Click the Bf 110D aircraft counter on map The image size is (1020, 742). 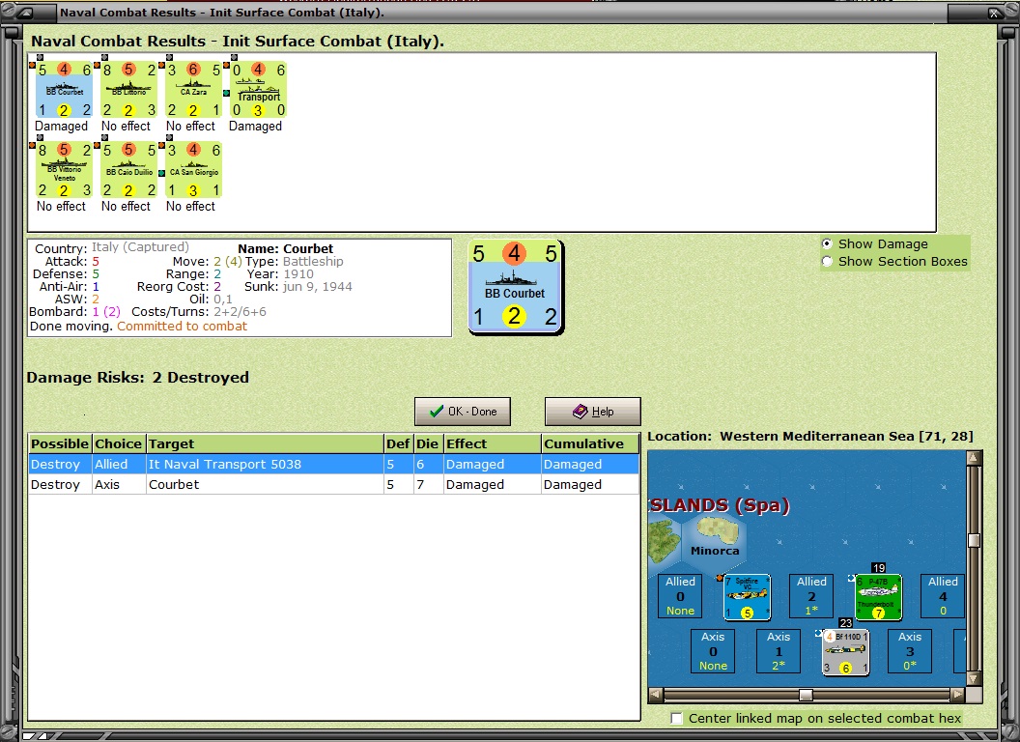[x=845, y=652]
